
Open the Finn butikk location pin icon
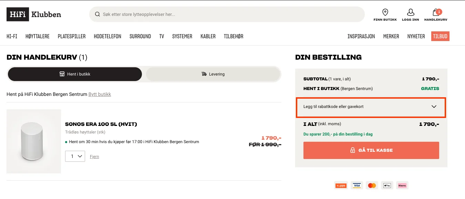[x=385, y=12]
